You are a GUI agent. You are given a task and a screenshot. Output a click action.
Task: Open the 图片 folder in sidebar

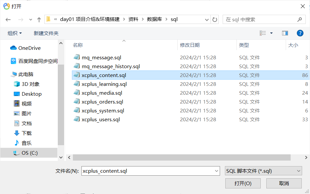click(x=27, y=113)
